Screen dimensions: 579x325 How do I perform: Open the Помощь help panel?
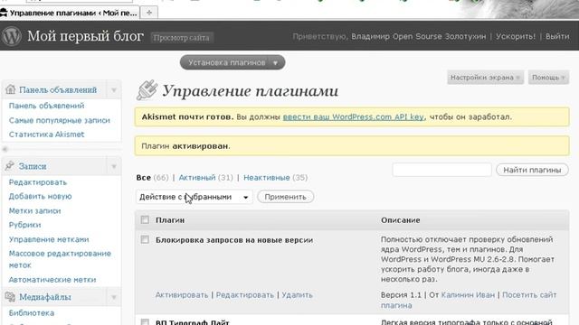[548, 78]
